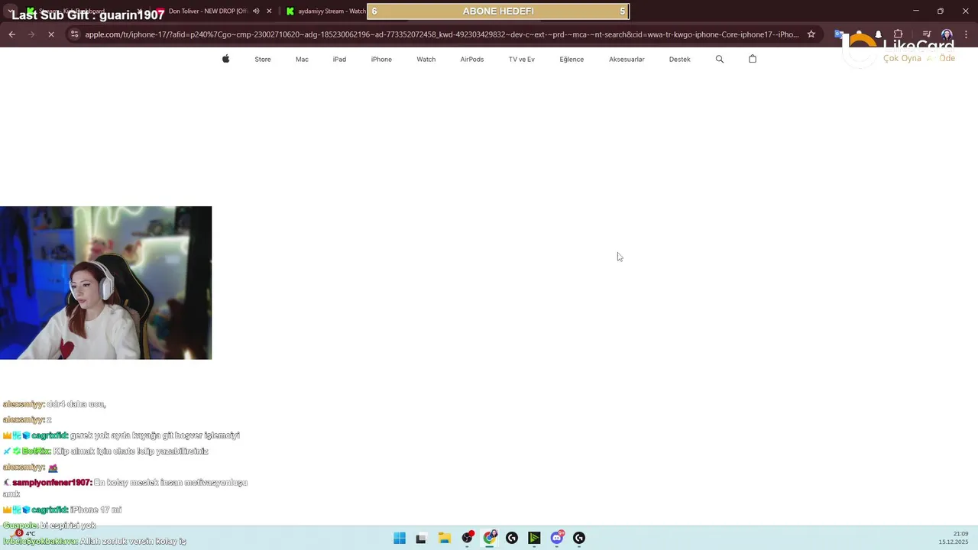Open the last Logitech G taskbar icon
The height and width of the screenshot is (550, 978).
(579, 538)
